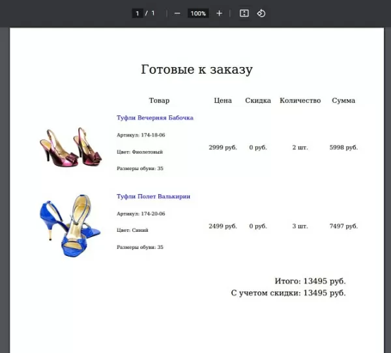Click the 100% zoom level field
Viewport: 391px width, 353px height.
(198, 13)
